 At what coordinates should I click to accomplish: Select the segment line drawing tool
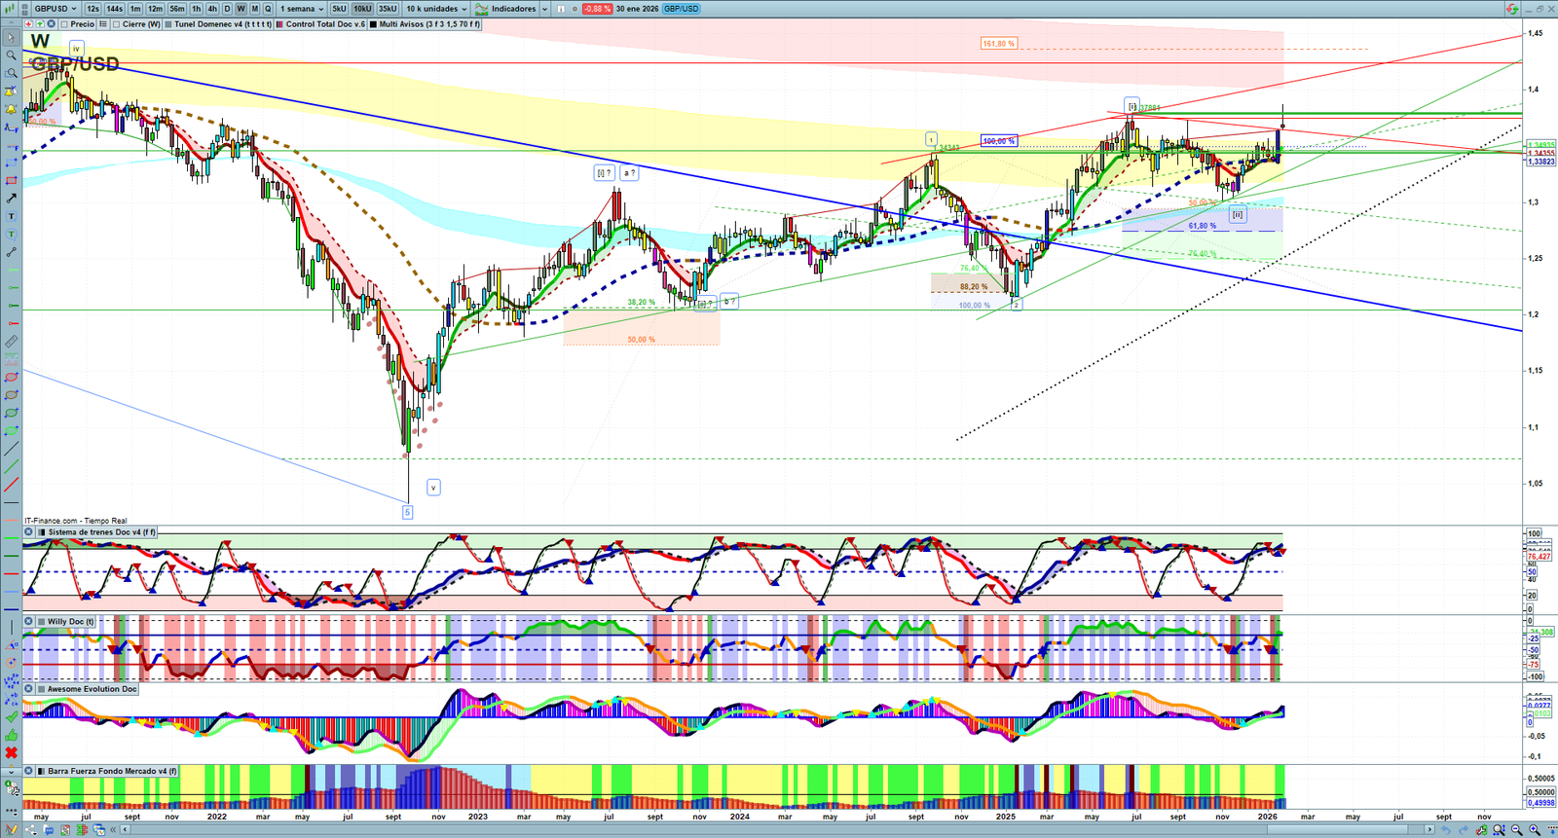[12, 251]
